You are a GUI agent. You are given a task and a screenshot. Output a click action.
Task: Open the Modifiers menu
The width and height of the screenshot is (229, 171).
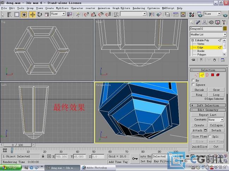[62, 8]
